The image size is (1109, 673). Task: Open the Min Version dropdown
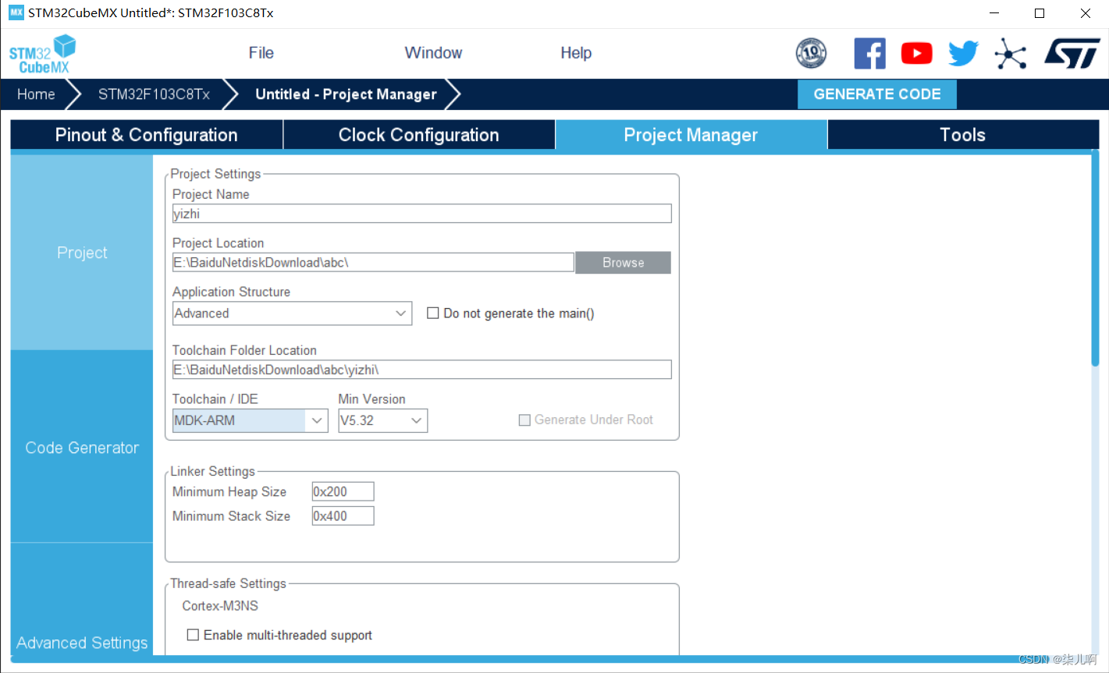pos(382,420)
